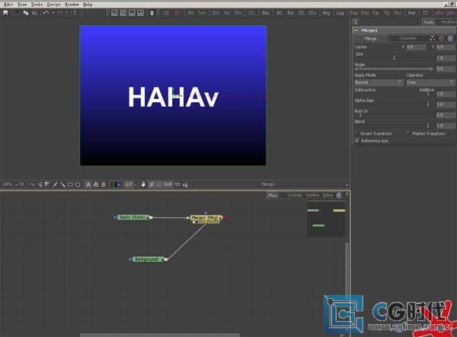Select the polyline tool in the viewer toolbar
Viewport: 457px width, 337px height.
[33, 185]
